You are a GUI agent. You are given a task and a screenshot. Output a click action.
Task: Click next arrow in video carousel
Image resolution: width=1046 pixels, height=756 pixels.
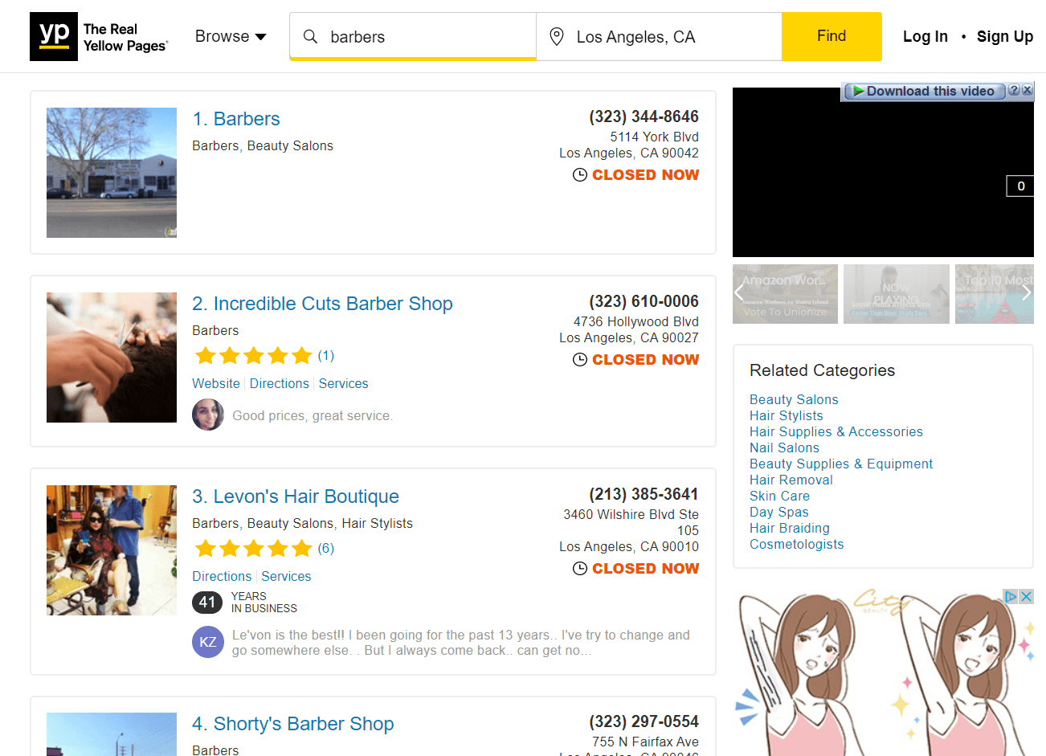coord(1026,293)
